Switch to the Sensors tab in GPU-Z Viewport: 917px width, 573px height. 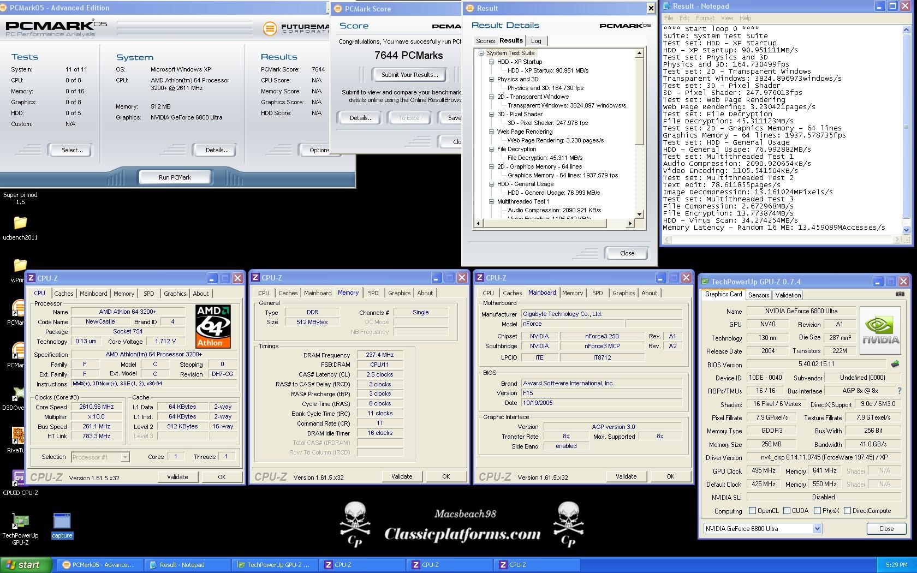pos(759,295)
